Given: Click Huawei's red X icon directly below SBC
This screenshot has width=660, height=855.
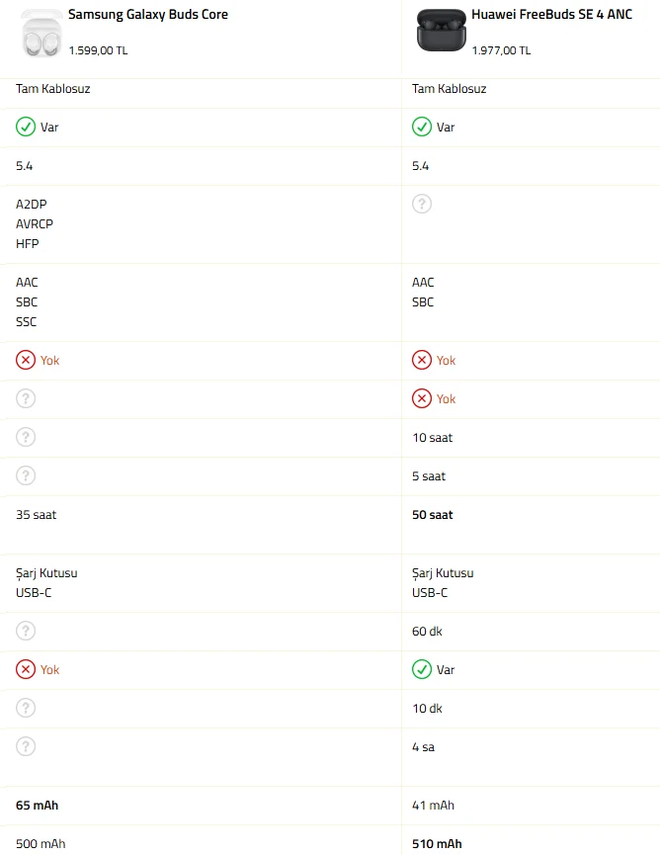Looking at the screenshot, I should click(422, 360).
